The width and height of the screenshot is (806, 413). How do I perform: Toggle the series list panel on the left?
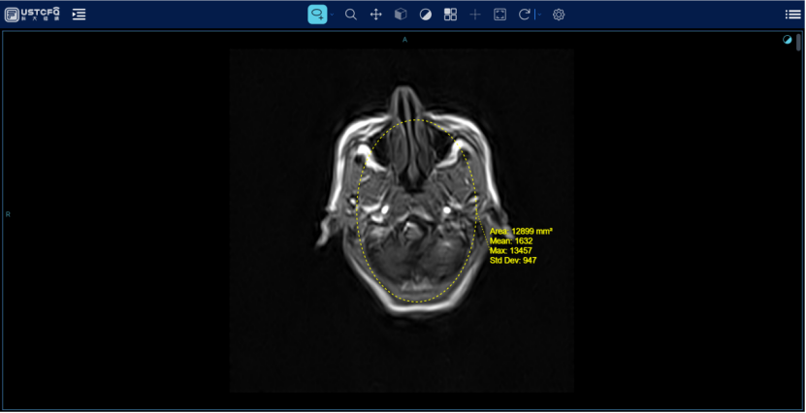(79, 15)
